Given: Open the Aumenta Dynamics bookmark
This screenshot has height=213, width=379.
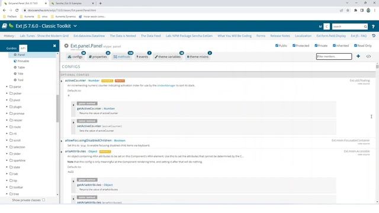Looking at the screenshot, I should point(63,17).
